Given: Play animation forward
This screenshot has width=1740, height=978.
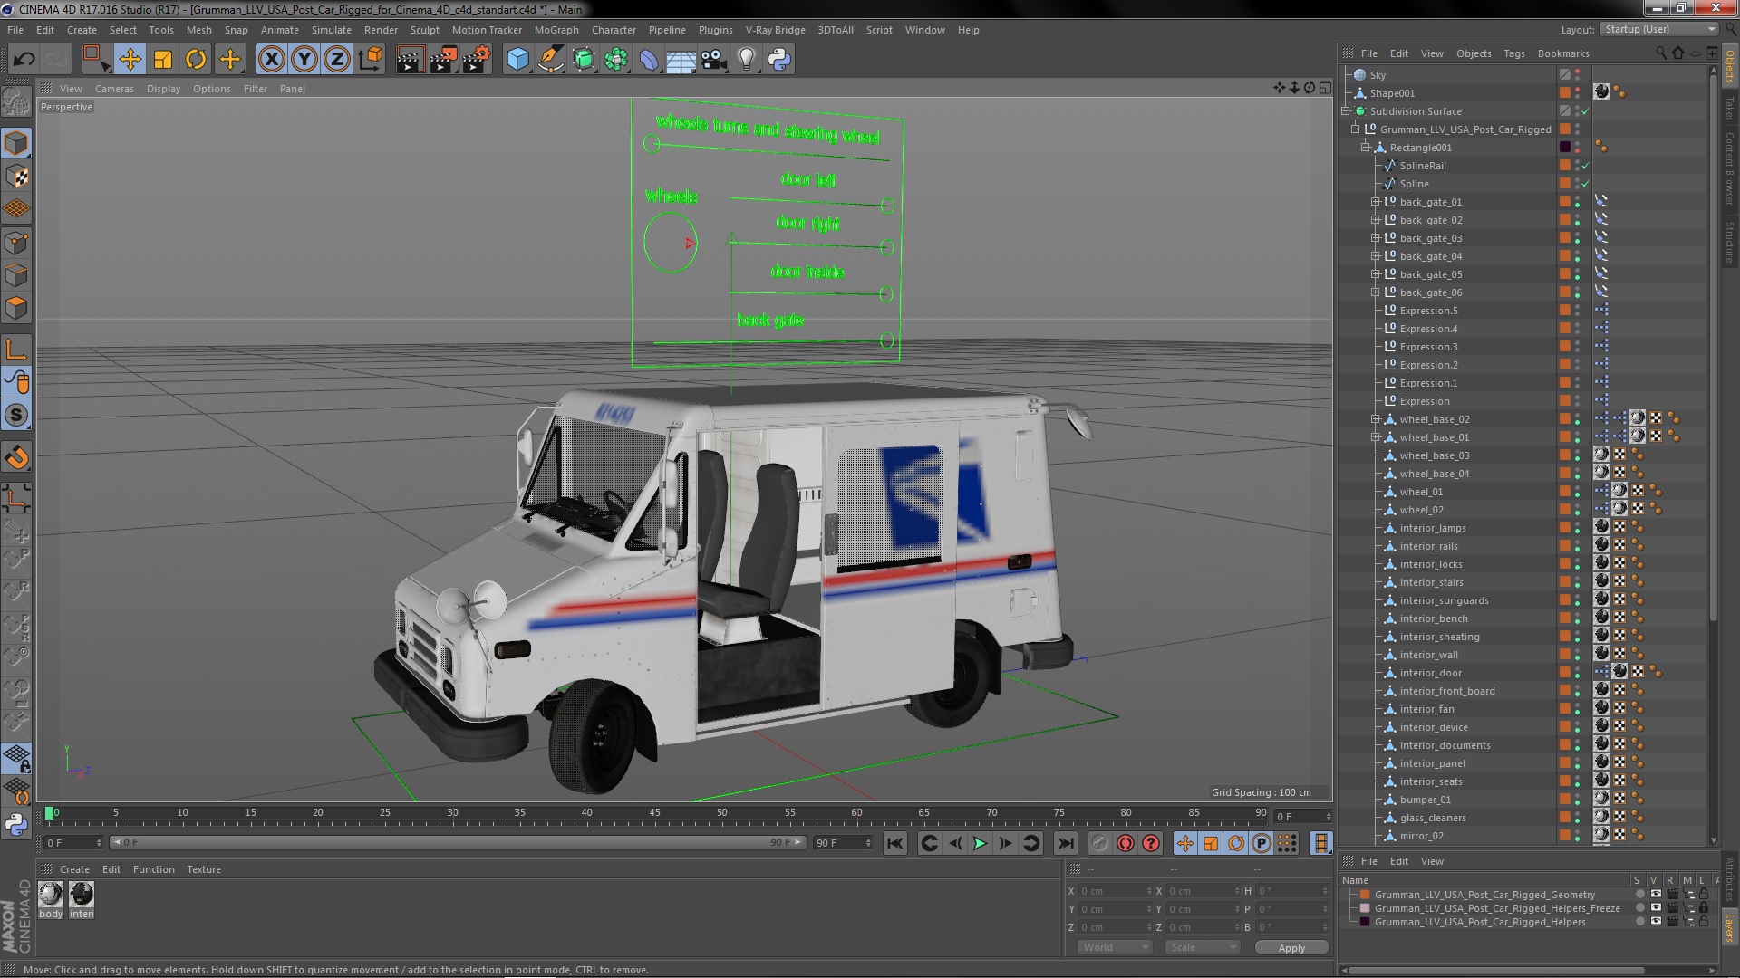Looking at the screenshot, I should (980, 843).
